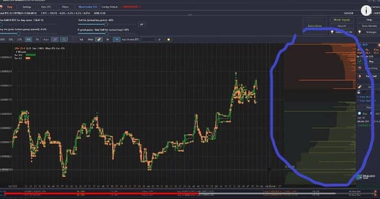The height and width of the screenshot is (199, 380).
Task: Click the Show Markets button
Action: click(369, 26)
